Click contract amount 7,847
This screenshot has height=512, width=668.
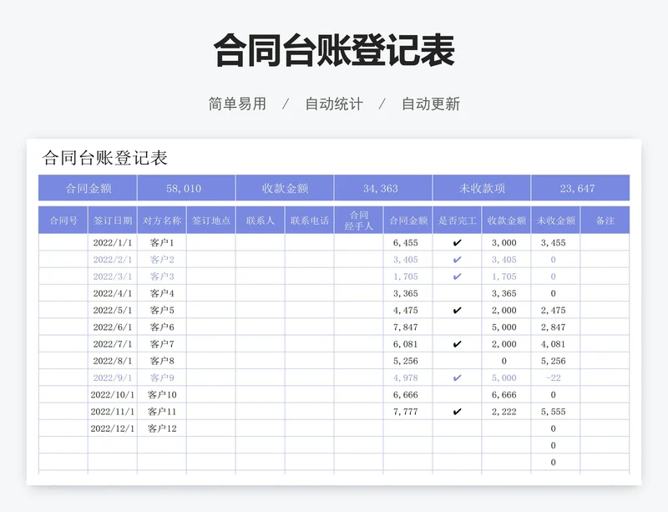click(406, 327)
